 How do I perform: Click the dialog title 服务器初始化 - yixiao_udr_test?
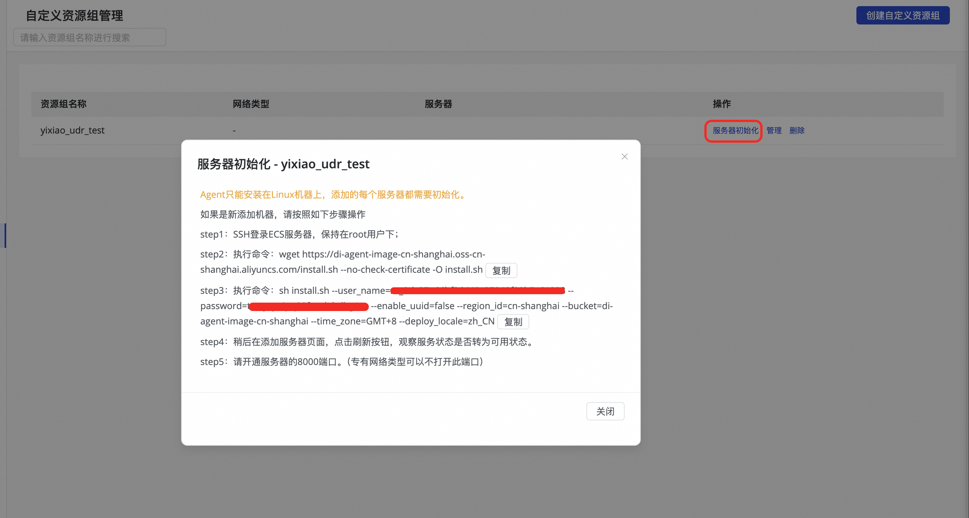283,164
